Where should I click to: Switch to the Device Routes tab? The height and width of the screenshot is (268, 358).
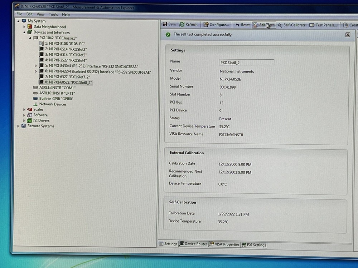pyautogui.click(x=193, y=244)
